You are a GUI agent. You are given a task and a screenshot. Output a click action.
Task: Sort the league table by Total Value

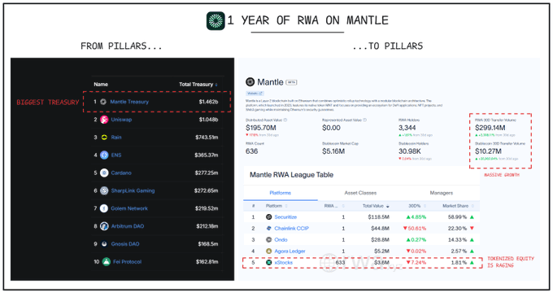click(388, 206)
